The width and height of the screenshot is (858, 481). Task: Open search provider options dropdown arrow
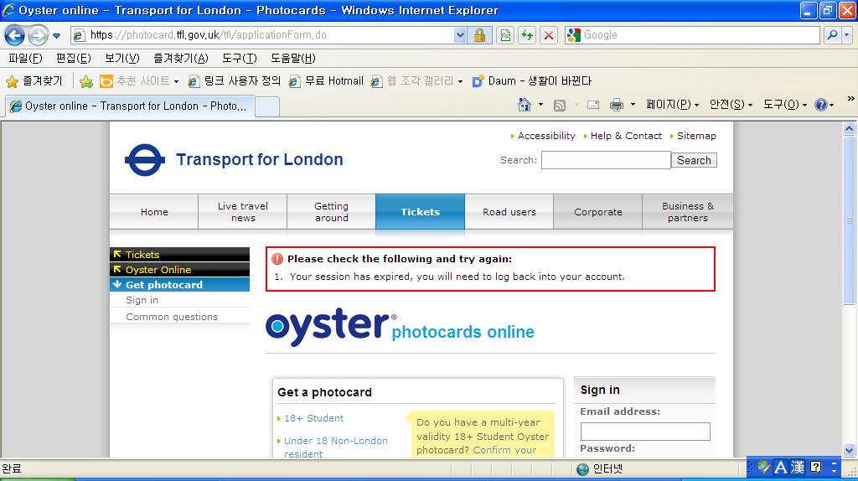[x=846, y=35]
